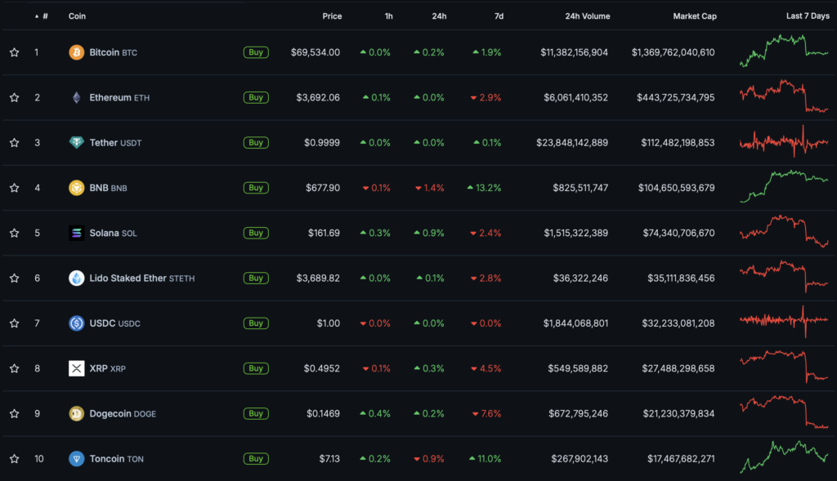The image size is (837, 481).
Task: Sort coins by Market Cap header
Action: (x=694, y=16)
